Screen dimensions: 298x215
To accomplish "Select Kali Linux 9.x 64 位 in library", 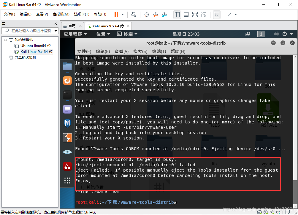I will tap(34, 52).
